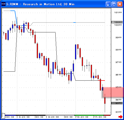This screenshot has height=120, width=124.
Task: Click the last red candlestick near 9400
Action: tap(105, 100)
